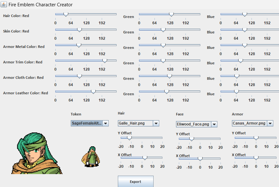Screen dimensions: 279x187
Task: Click the Skin Color Blue slider thumb
Action: pyautogui.click(x=245, y=30)
